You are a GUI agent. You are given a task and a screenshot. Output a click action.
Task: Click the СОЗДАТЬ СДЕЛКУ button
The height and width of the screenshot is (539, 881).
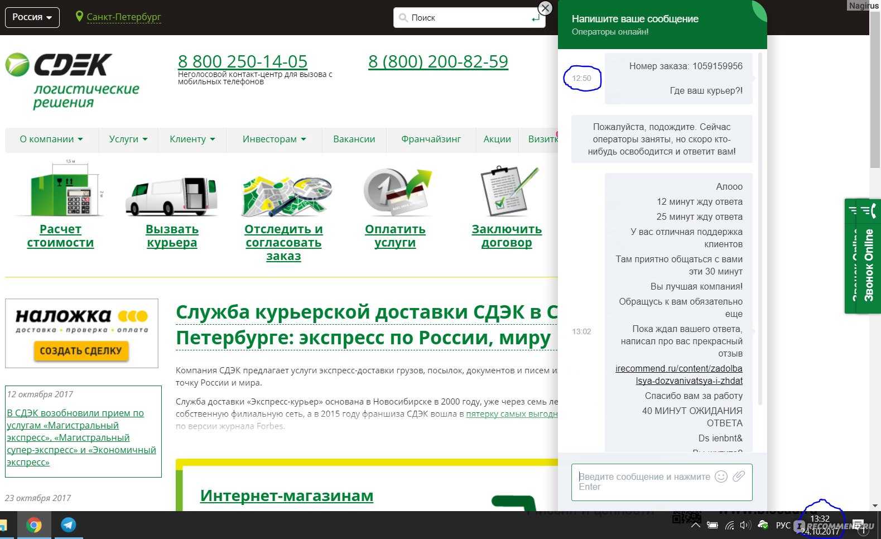coord(81,351)
